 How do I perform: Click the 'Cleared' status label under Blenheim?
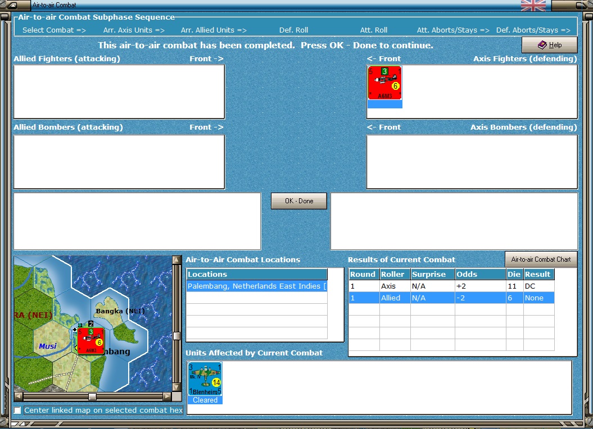205,400
